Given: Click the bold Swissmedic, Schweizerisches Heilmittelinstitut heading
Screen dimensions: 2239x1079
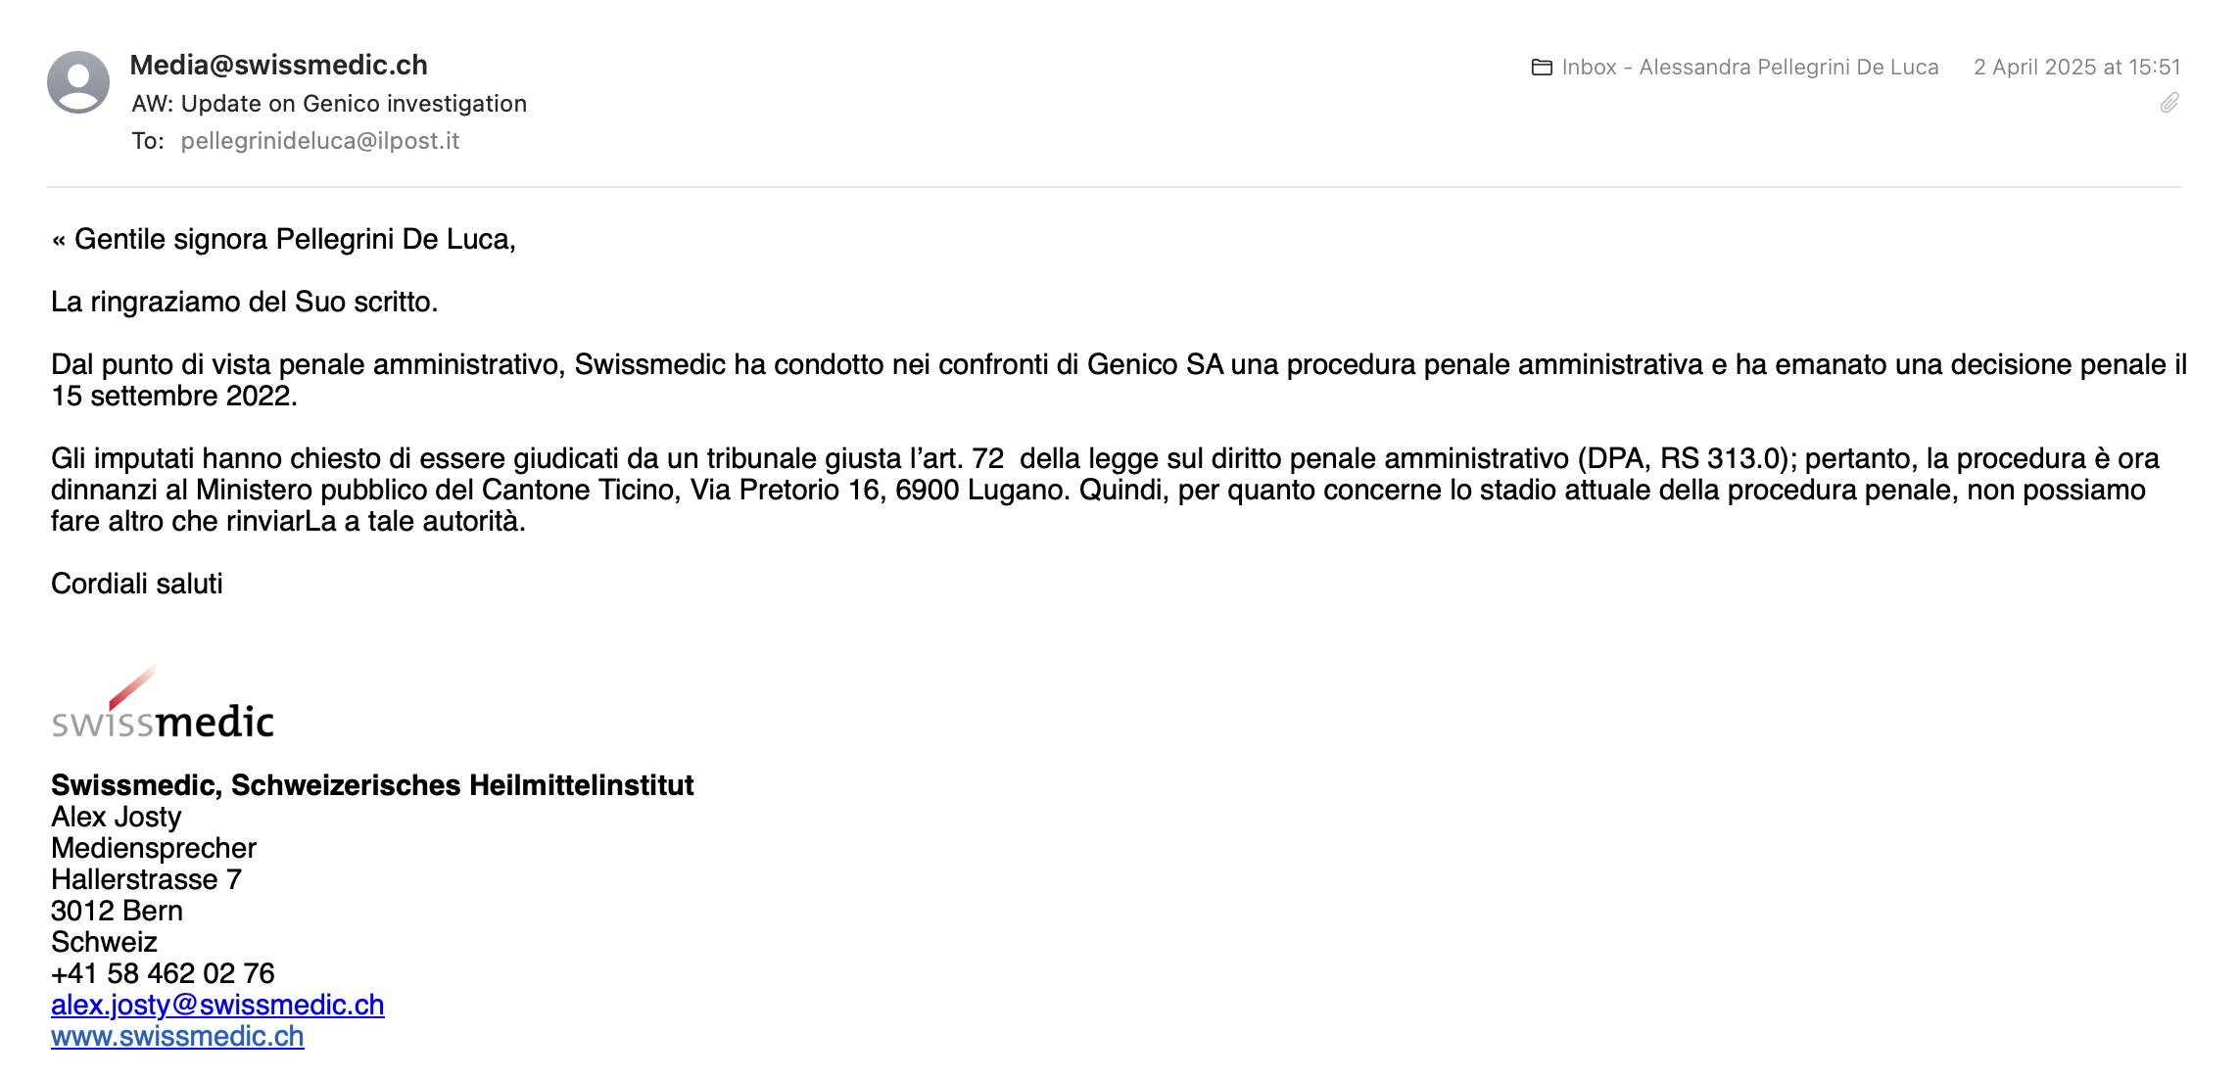Looking at the screenshot, I should coord(372,785).
